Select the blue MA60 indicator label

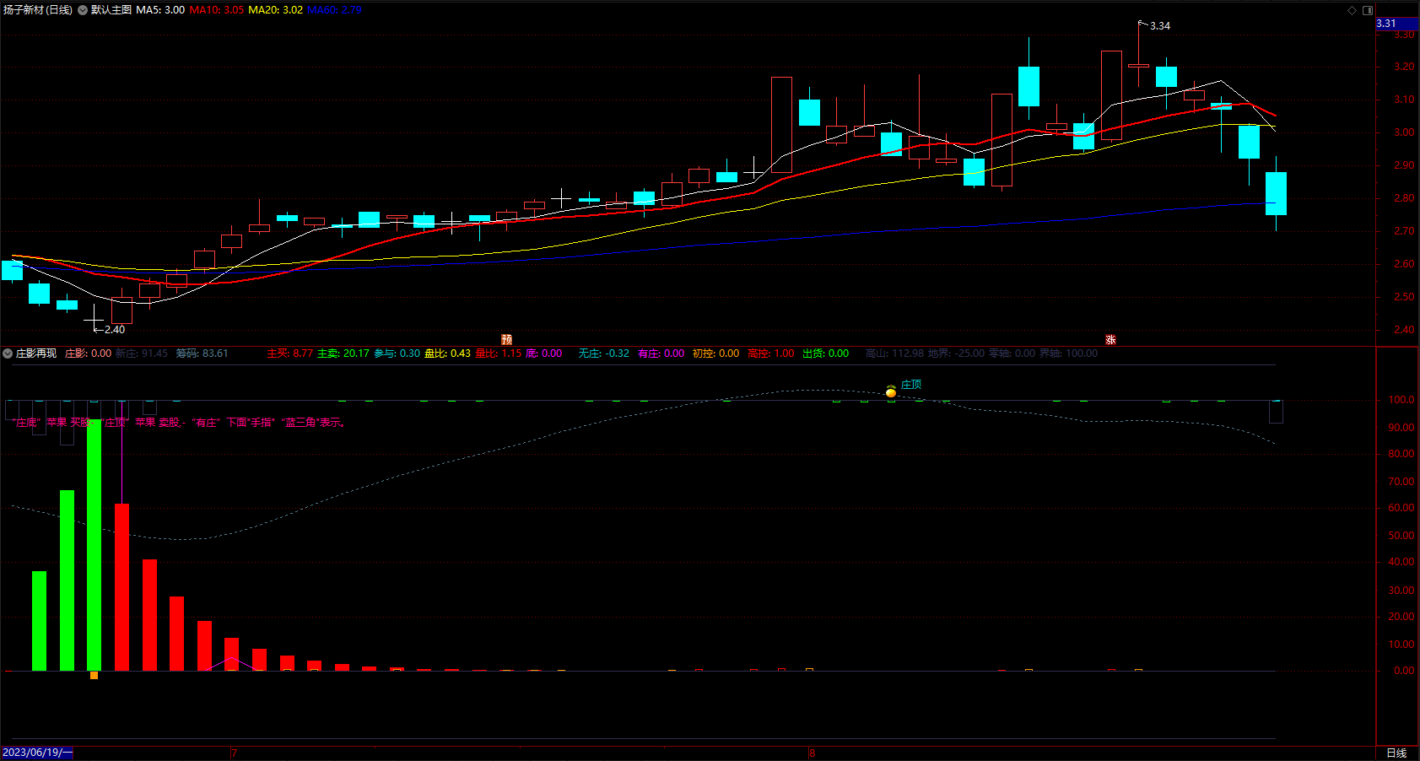click(334, 10)
